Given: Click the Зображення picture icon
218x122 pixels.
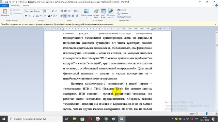Looking at the screenshot, I should click(x=87, y=11).
